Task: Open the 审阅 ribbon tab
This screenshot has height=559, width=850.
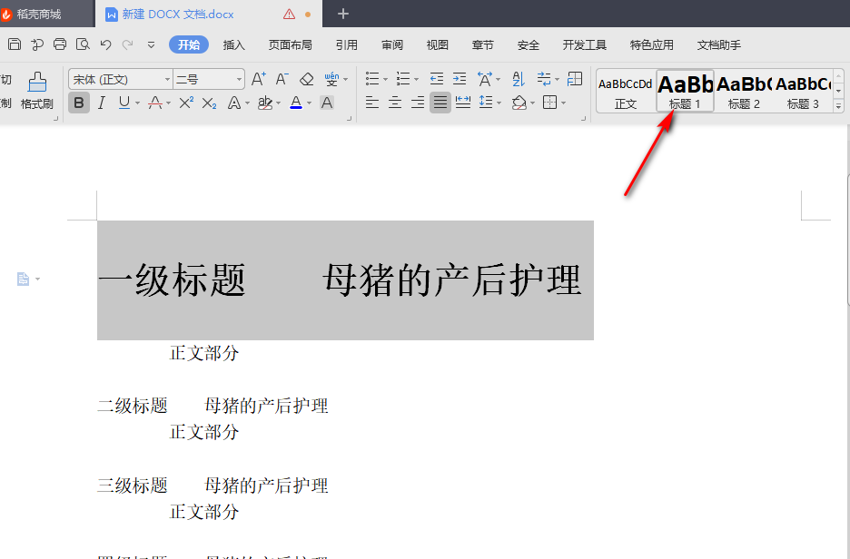Action: (x=392, y=45)
